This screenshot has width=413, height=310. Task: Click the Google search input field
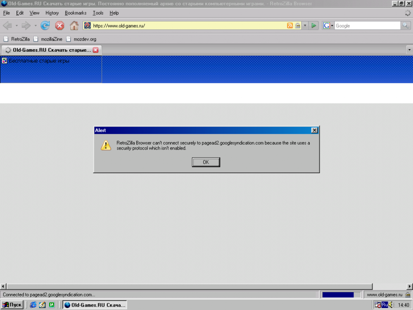(368, 26)
